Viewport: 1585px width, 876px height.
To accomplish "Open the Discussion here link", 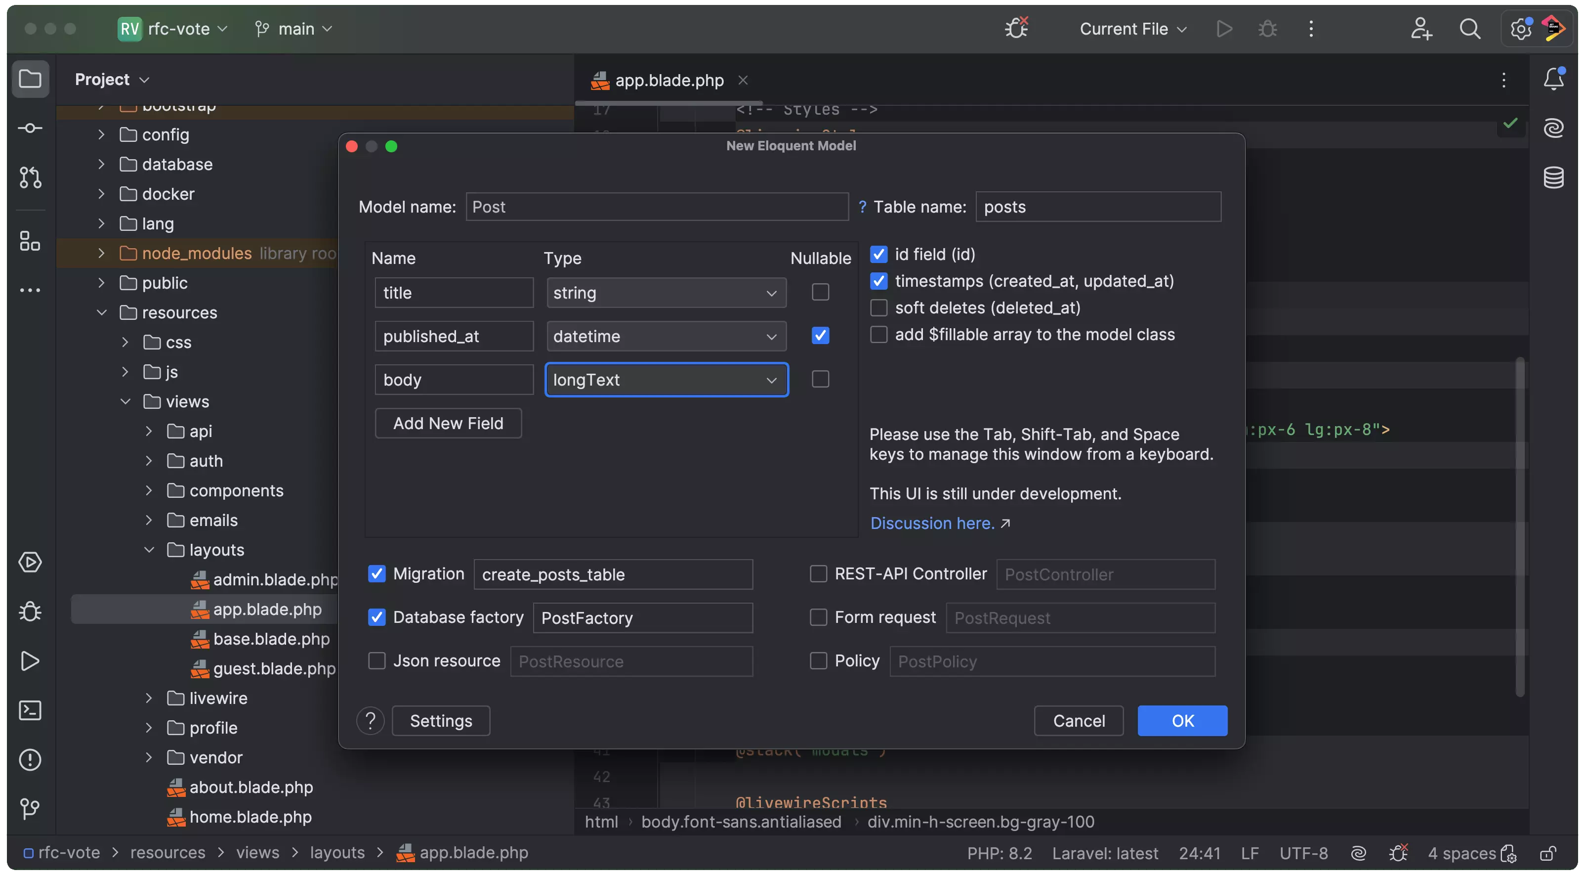I will pyautogui.click(x=932, y=523).
